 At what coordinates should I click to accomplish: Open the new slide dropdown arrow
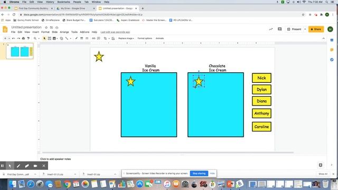pos(9,39)
